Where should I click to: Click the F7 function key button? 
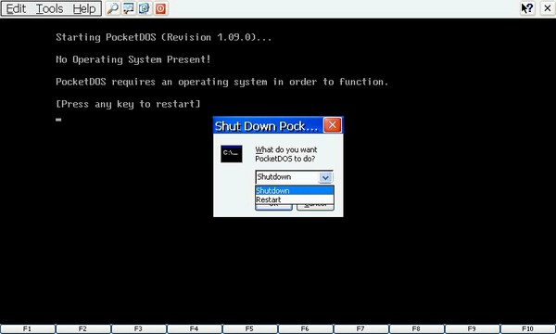[x=361, y=329]
